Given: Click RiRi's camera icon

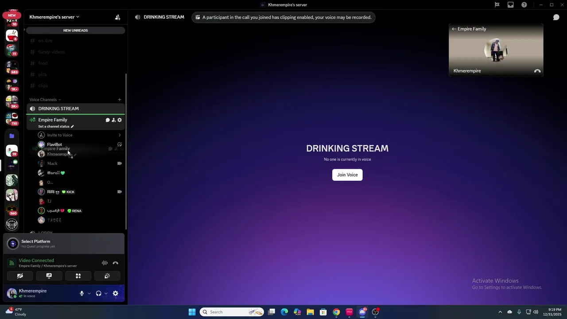Looking at the screenshot, I should pos(120,192).
